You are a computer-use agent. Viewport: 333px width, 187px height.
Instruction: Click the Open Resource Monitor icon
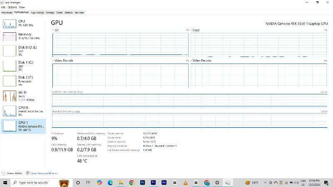(x=27, y=173)
